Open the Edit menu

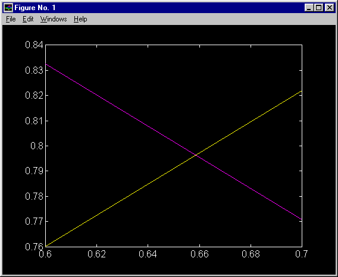click(28, 19)
